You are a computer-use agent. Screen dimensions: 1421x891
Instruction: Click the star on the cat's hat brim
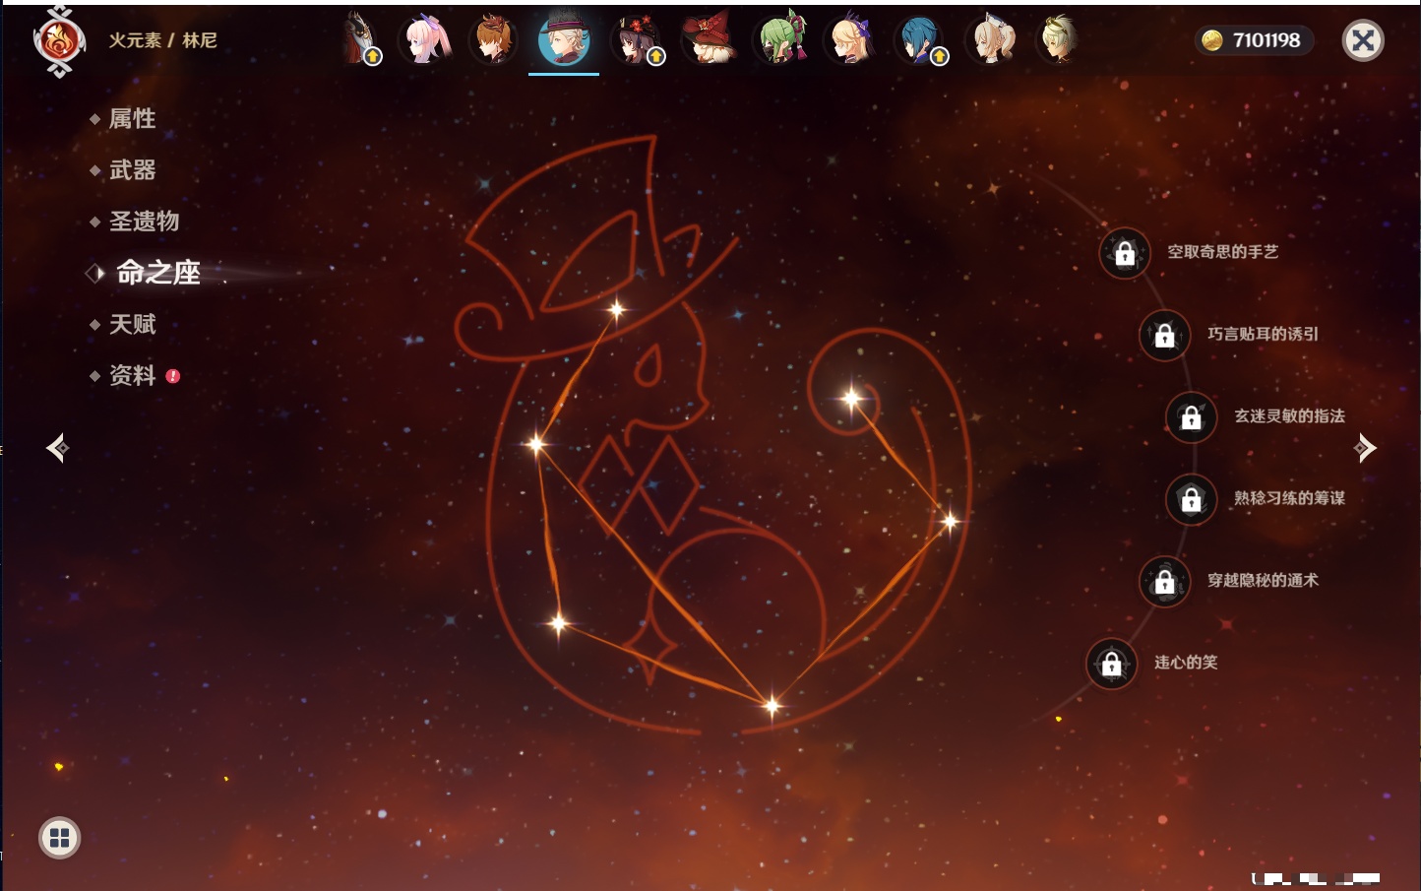coord(617,309)
